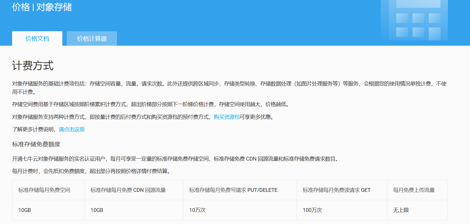Click the 10GB cell under 免费空间
Screen dimensions: 470x224
click(x=48, y=210)
